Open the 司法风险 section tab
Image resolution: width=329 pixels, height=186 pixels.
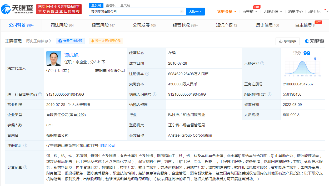point(62,25)
